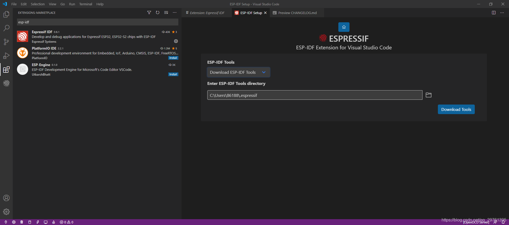Click the ESP-IDF Tools directory input field

coord(315,95)
